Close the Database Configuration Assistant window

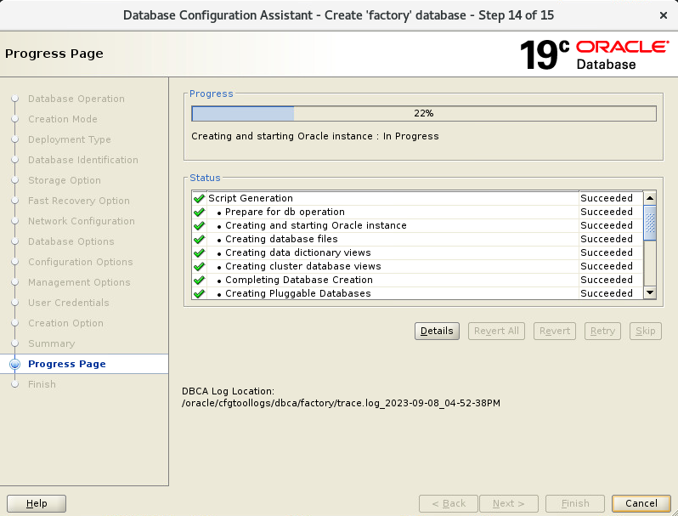664,15
